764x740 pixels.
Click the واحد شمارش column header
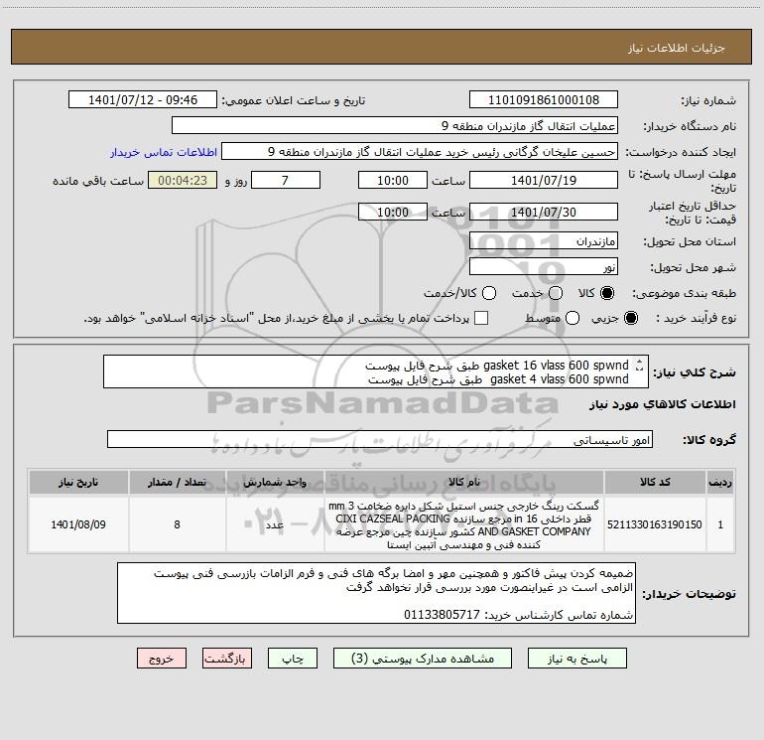275,482
